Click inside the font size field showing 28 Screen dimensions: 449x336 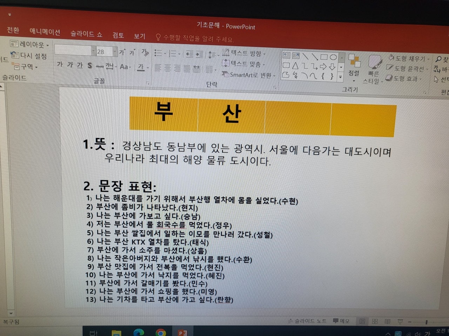102,51
